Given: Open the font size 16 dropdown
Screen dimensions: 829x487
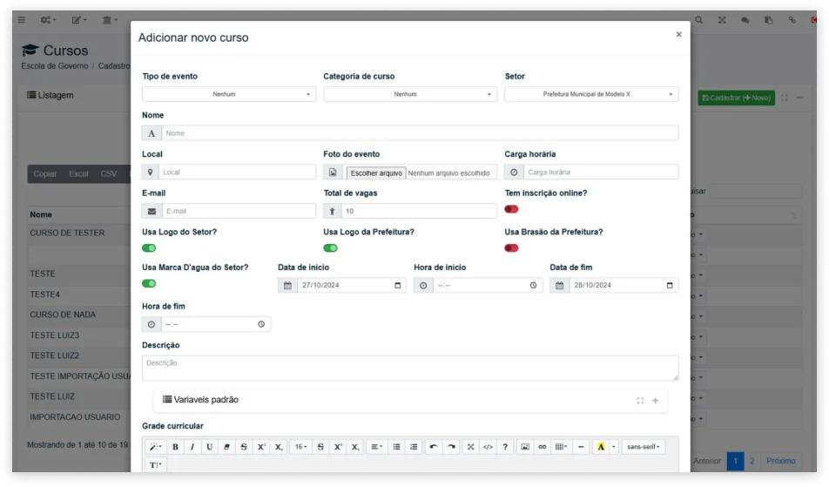Looking at the screenshot, I should [300, 447].
